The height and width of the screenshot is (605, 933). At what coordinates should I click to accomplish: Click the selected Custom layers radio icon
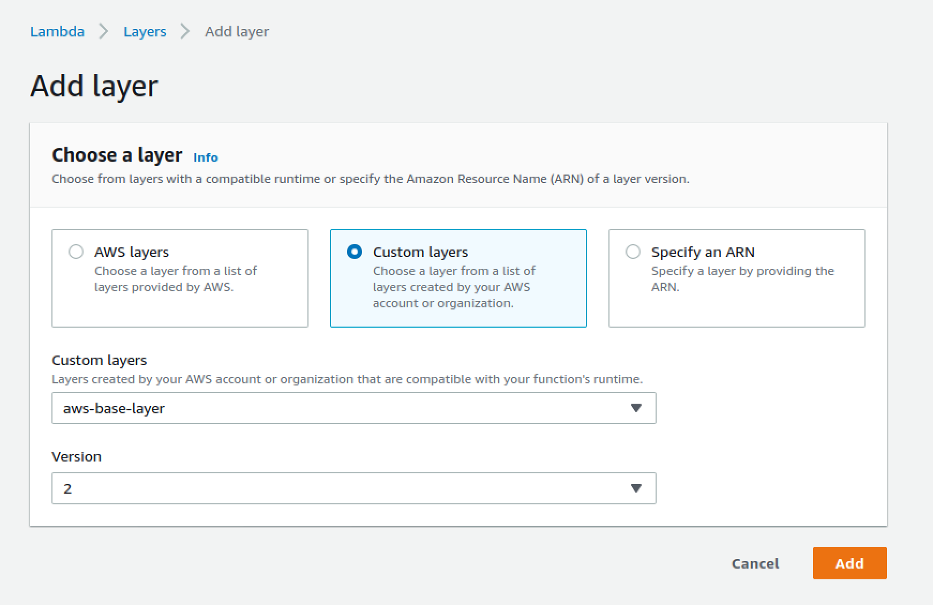coord(355,251)
